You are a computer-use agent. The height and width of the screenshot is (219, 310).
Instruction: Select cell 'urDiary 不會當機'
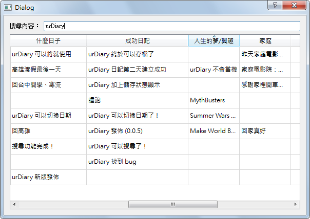[x=214, y=70]
